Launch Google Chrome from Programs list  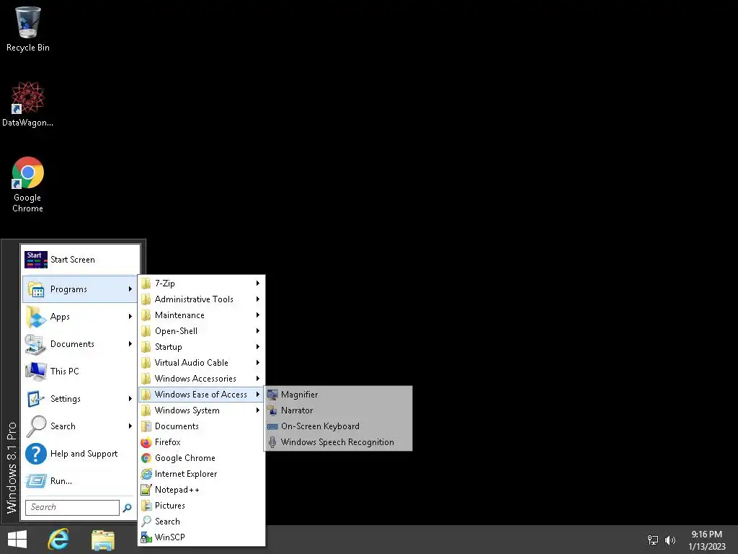(x=202, y=458)
